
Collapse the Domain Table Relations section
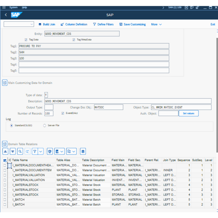click(x=5, y=144)
